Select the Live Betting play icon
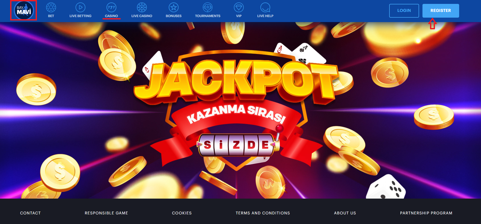The width and height of the screenshot is (481, 224). 80,7
